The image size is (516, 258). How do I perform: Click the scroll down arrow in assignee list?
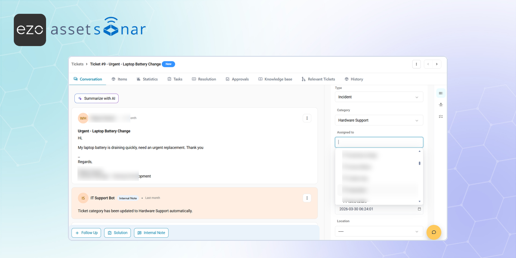tap(420, 201)
